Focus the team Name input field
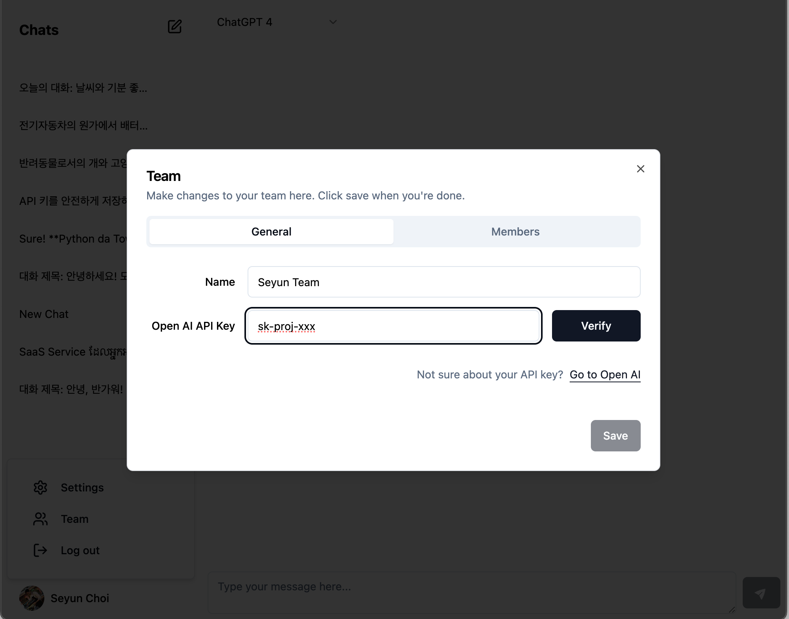Viewport: 789px width, 619px height. click(x=444, y=282)
